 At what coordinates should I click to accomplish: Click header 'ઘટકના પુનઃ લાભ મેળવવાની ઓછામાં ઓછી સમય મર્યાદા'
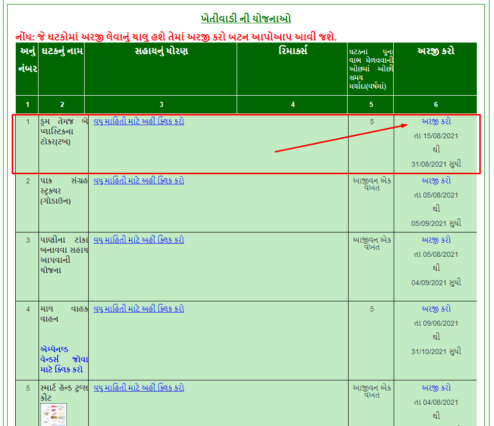371,69
